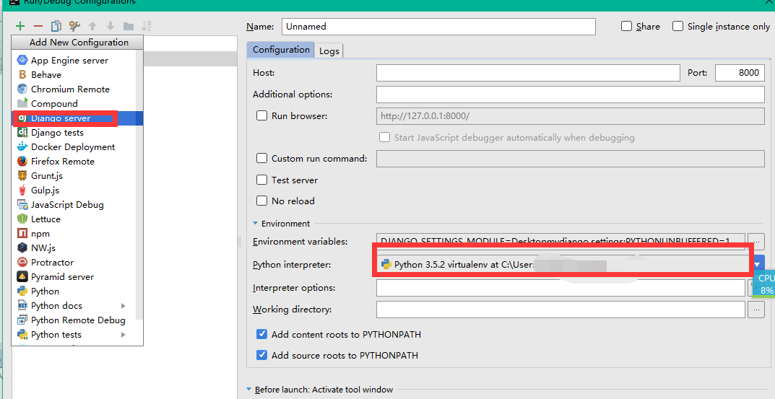775x399 pixels.
Task: Open the Edit Defaults wrench icon
Action: coord(74,26)
